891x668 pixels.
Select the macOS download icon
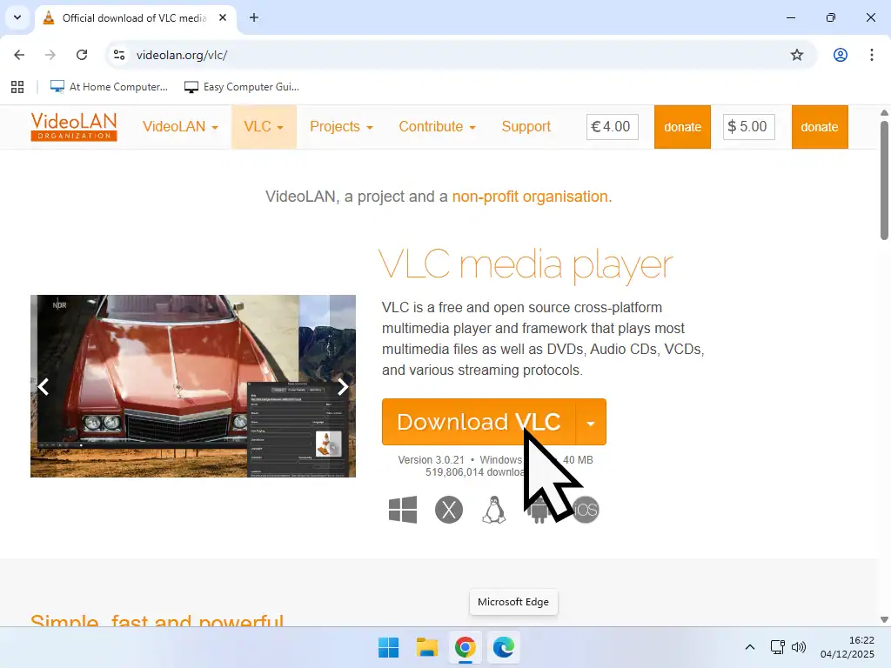coord(449,510)
